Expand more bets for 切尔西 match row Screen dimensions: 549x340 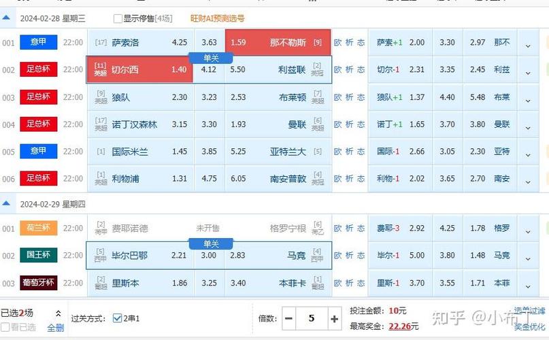528,70
